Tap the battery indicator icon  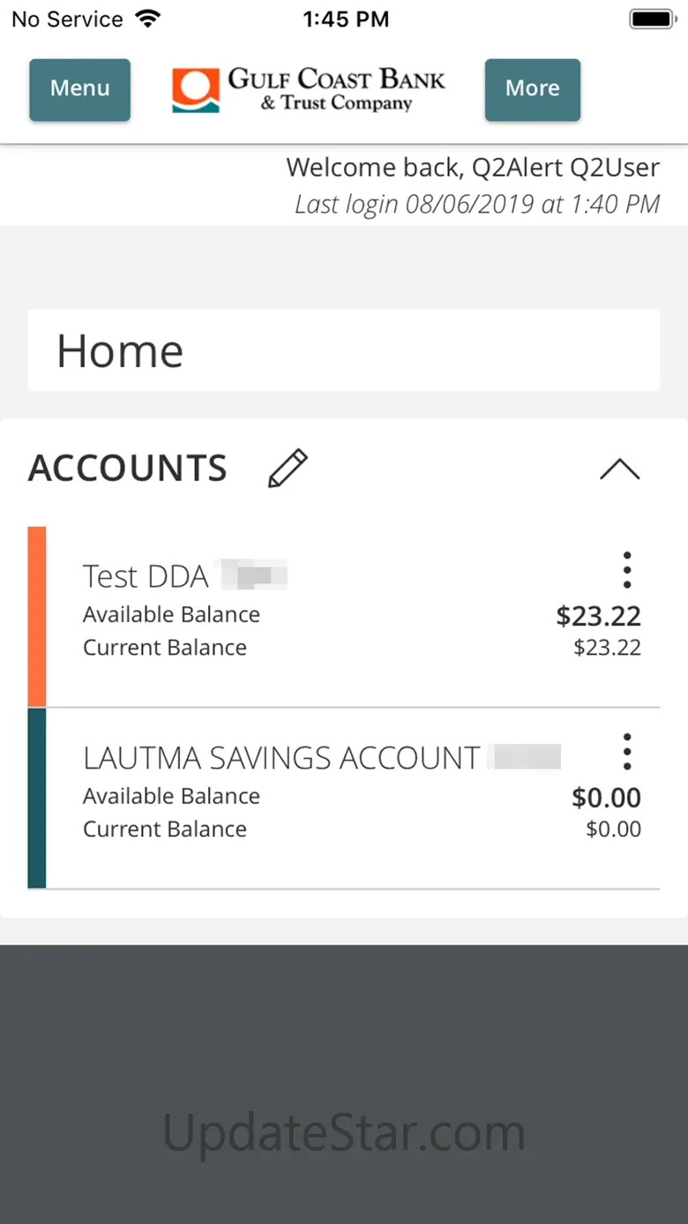[653, 19]
